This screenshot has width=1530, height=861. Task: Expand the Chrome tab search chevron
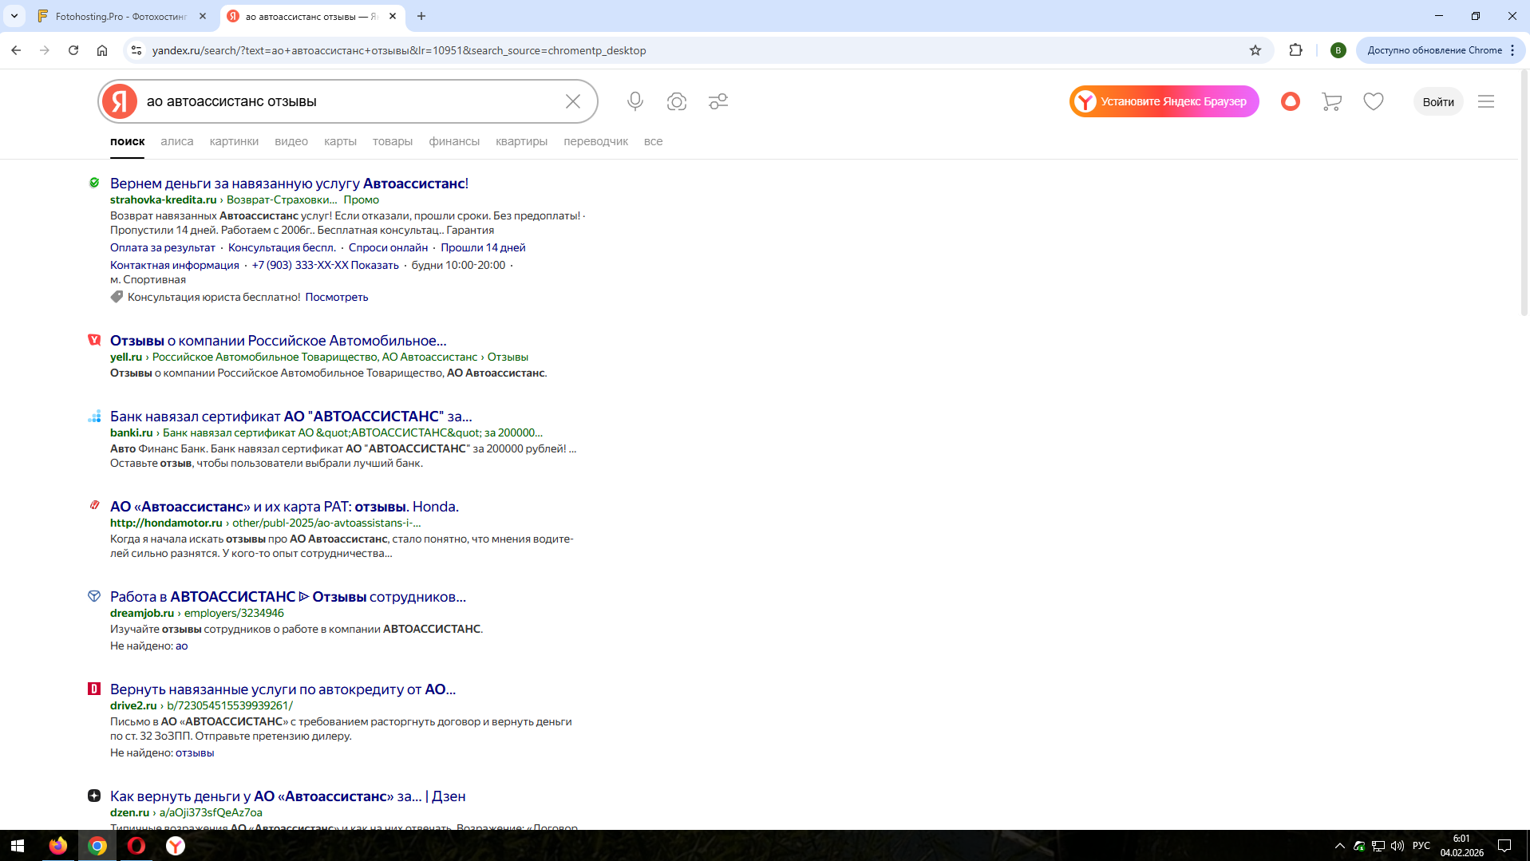click(14, 16)
